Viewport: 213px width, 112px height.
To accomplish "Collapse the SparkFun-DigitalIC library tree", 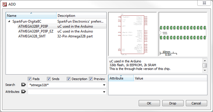I will tap(9, 21).
